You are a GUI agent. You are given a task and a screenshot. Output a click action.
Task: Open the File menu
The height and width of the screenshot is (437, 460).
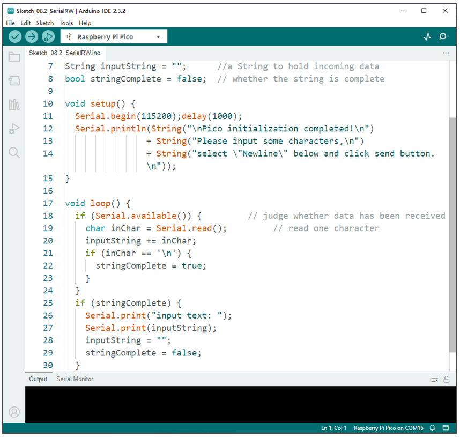pyautogui.click(x=10, y=23)
